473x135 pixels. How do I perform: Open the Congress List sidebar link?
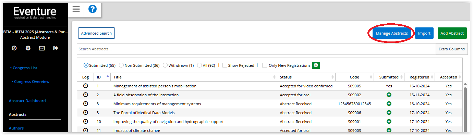tap(24, 68)
